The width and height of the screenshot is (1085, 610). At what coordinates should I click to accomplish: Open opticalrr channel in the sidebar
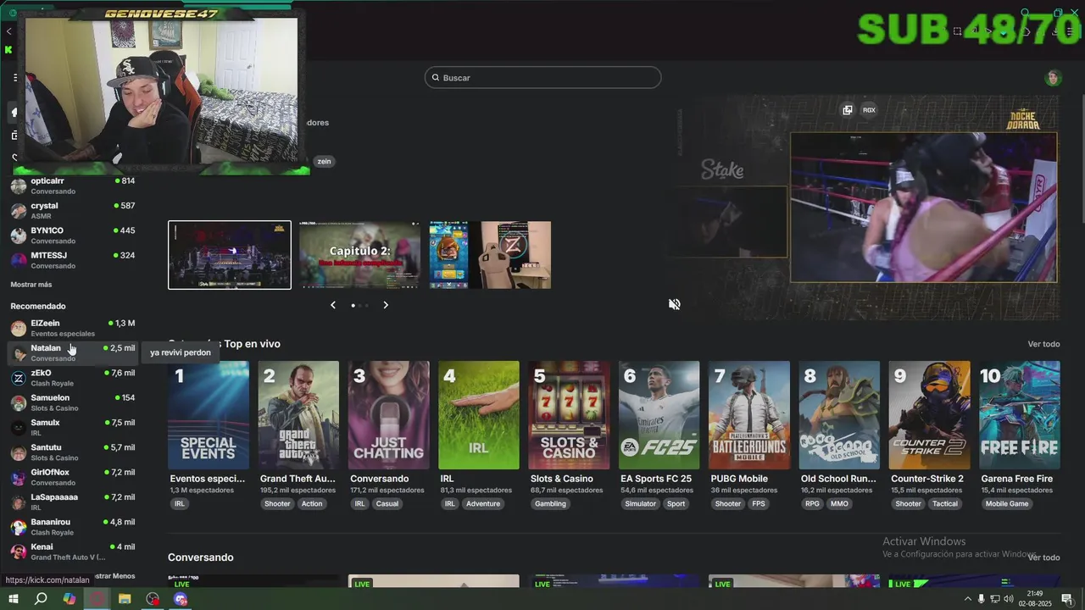point(72,186)
